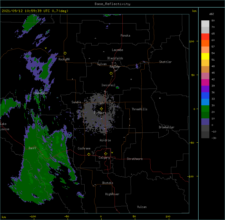
Task: Click the Sylvan label on map
Action: [102, 64]
